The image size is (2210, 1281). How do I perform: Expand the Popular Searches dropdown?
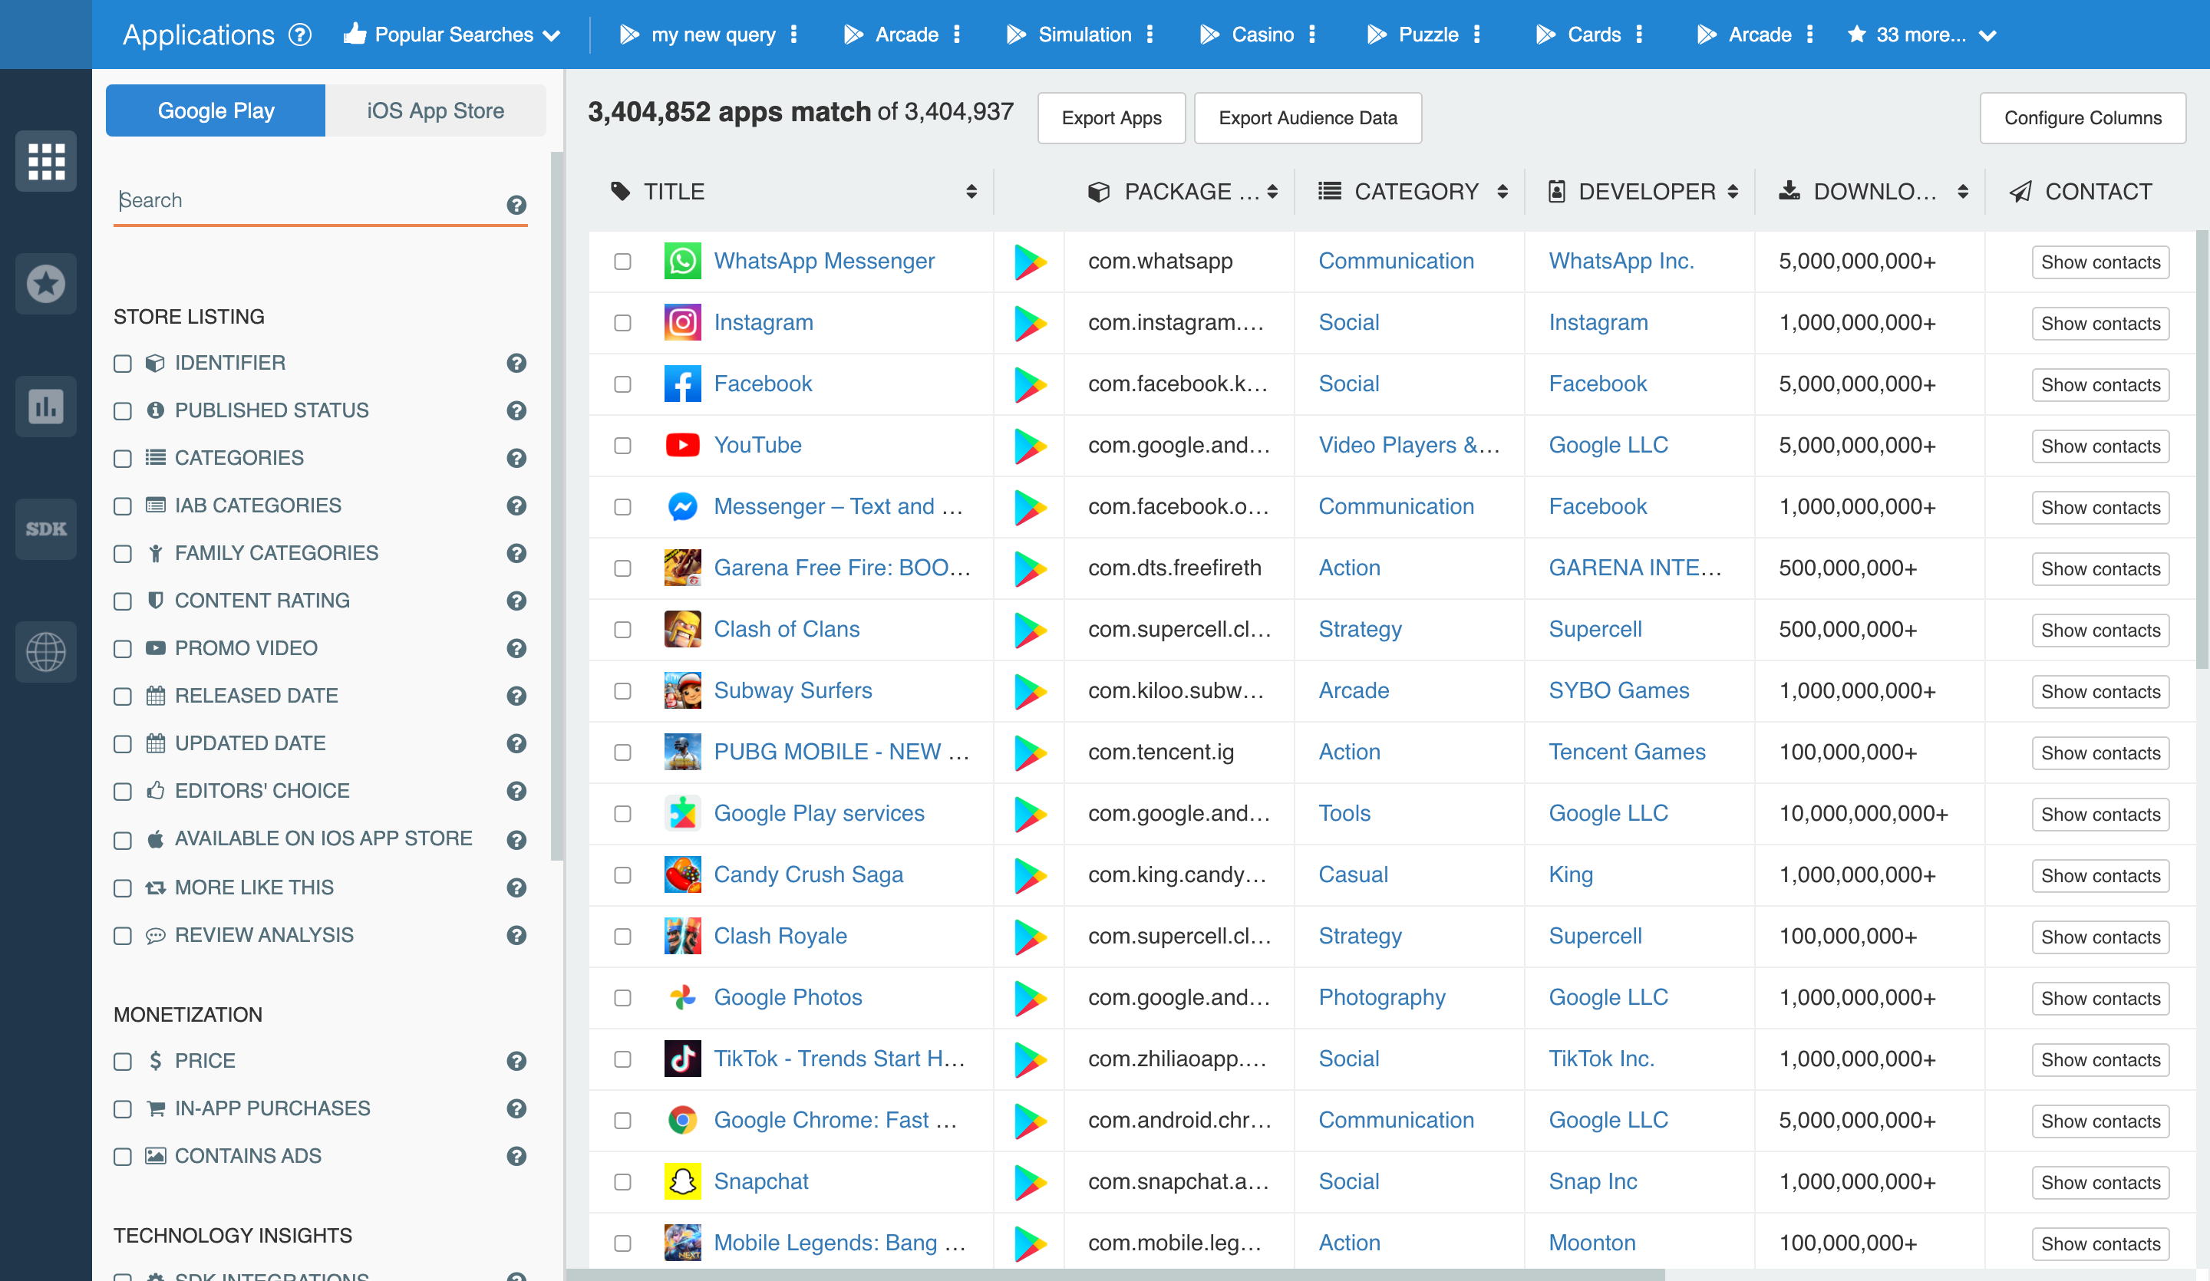coord(454,35)
